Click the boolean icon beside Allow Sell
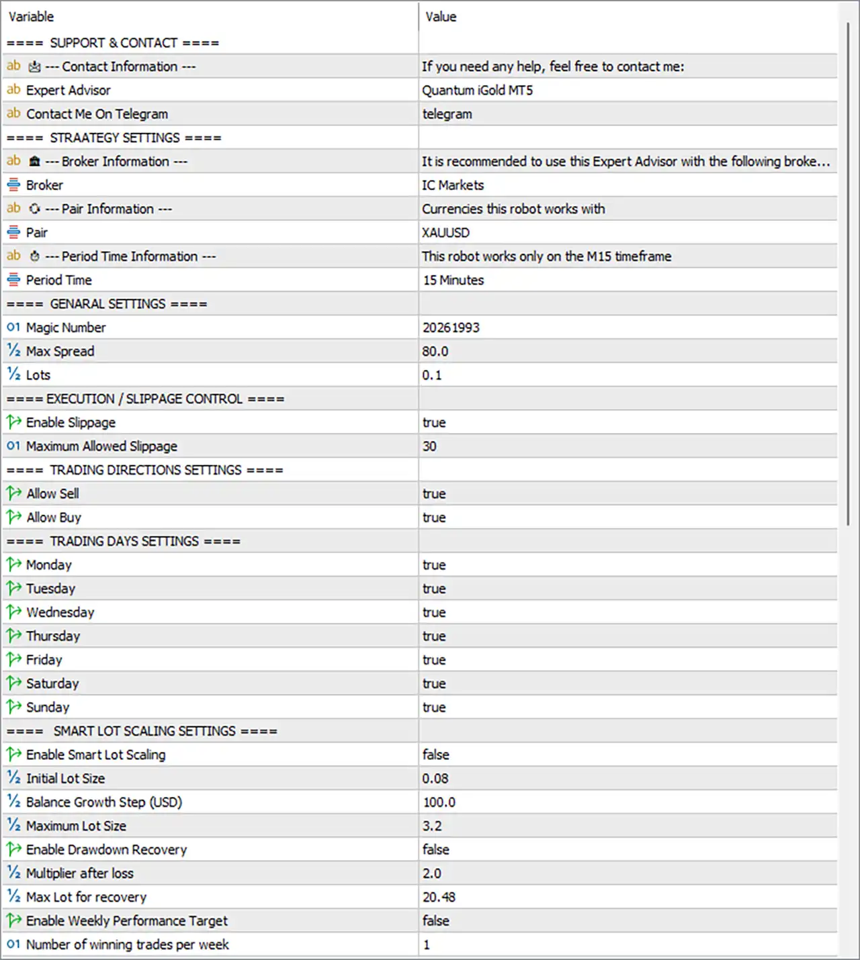Screen dimensions: 860x960 (x=13, y=493)
